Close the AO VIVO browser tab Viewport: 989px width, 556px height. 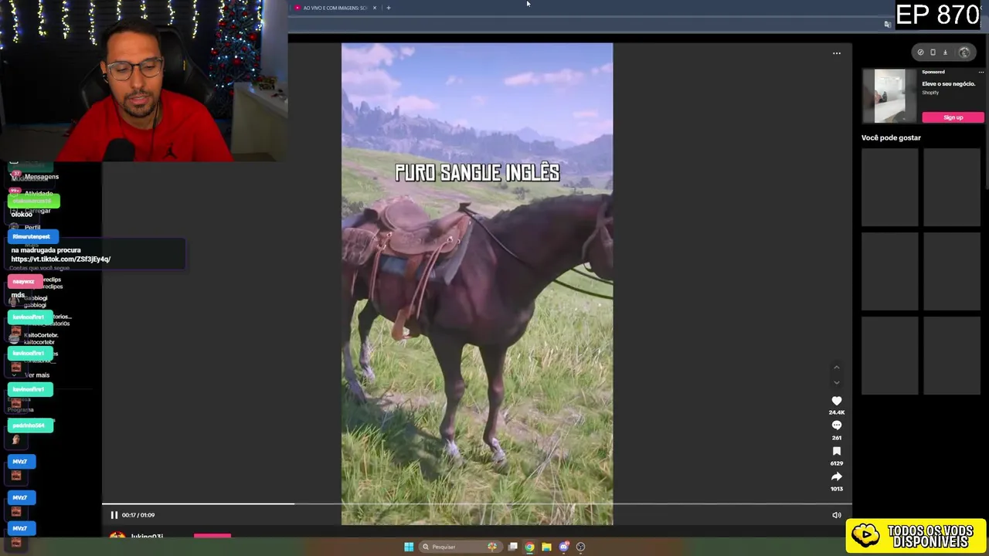tap(375, 8)
